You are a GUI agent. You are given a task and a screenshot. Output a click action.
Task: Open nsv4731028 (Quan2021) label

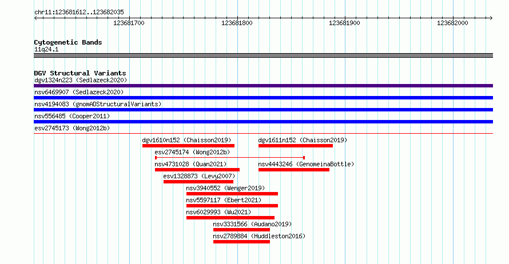pyautogui.click(x=190, y=164)
